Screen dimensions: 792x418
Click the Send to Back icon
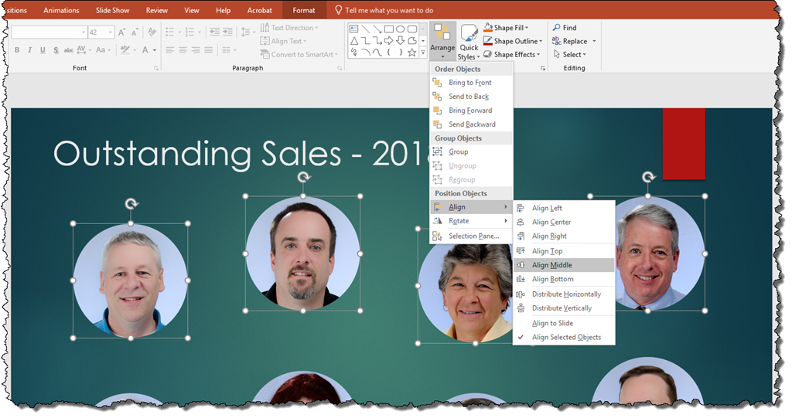coord(437,97)
